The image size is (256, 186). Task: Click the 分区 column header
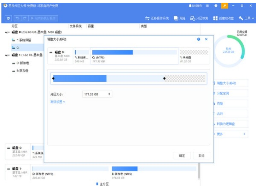click(x=14, y=26)
